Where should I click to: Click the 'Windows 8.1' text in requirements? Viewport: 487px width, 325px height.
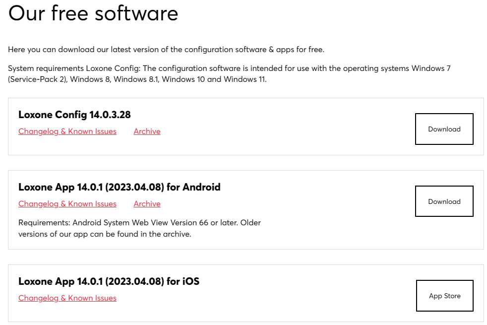[136, 79]
